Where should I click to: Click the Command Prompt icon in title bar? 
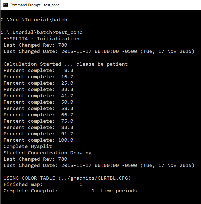6,5
